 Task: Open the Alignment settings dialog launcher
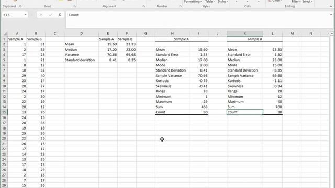pos(143,7)
